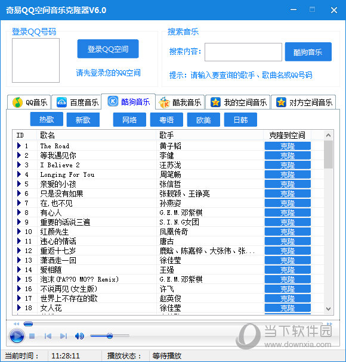This screenshot has height=362, width=346.
Task: Mute audio via the speaker icon
Action: pos(79,336)
